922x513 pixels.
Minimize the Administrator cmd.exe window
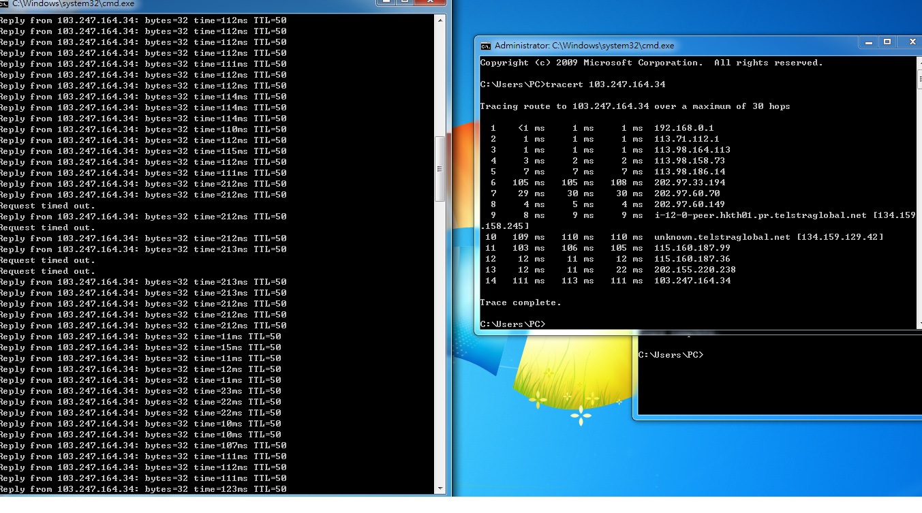[868, 42]
